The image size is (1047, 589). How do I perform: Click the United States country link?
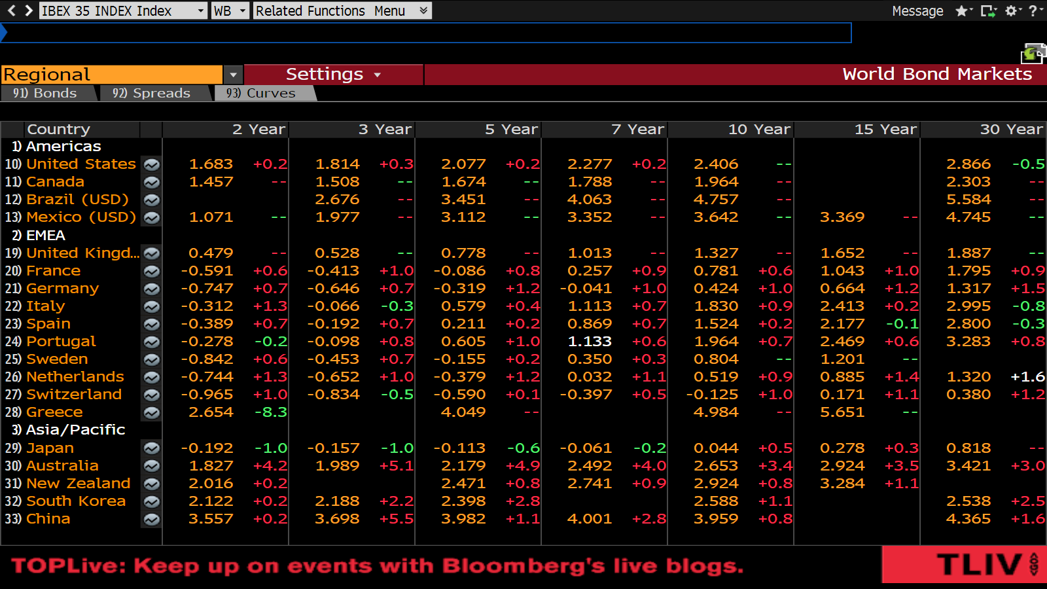81,164
